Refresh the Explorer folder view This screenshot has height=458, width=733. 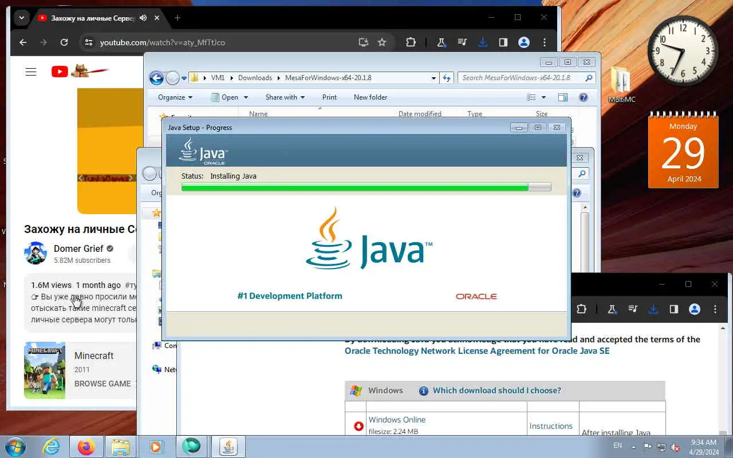tap(447, 78)
